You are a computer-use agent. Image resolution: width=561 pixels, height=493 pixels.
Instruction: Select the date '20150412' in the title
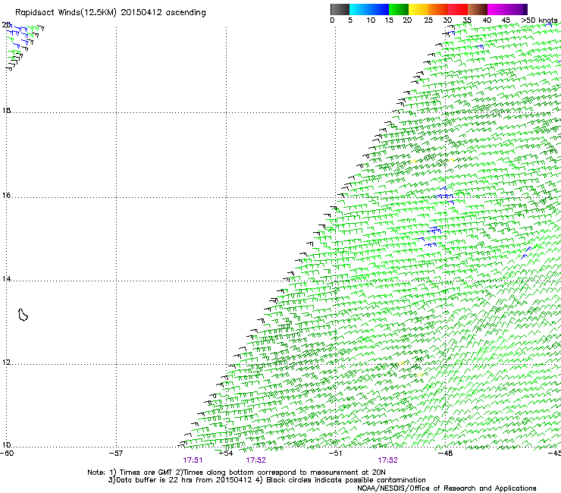pyautogui.click(x=141, y=12)
